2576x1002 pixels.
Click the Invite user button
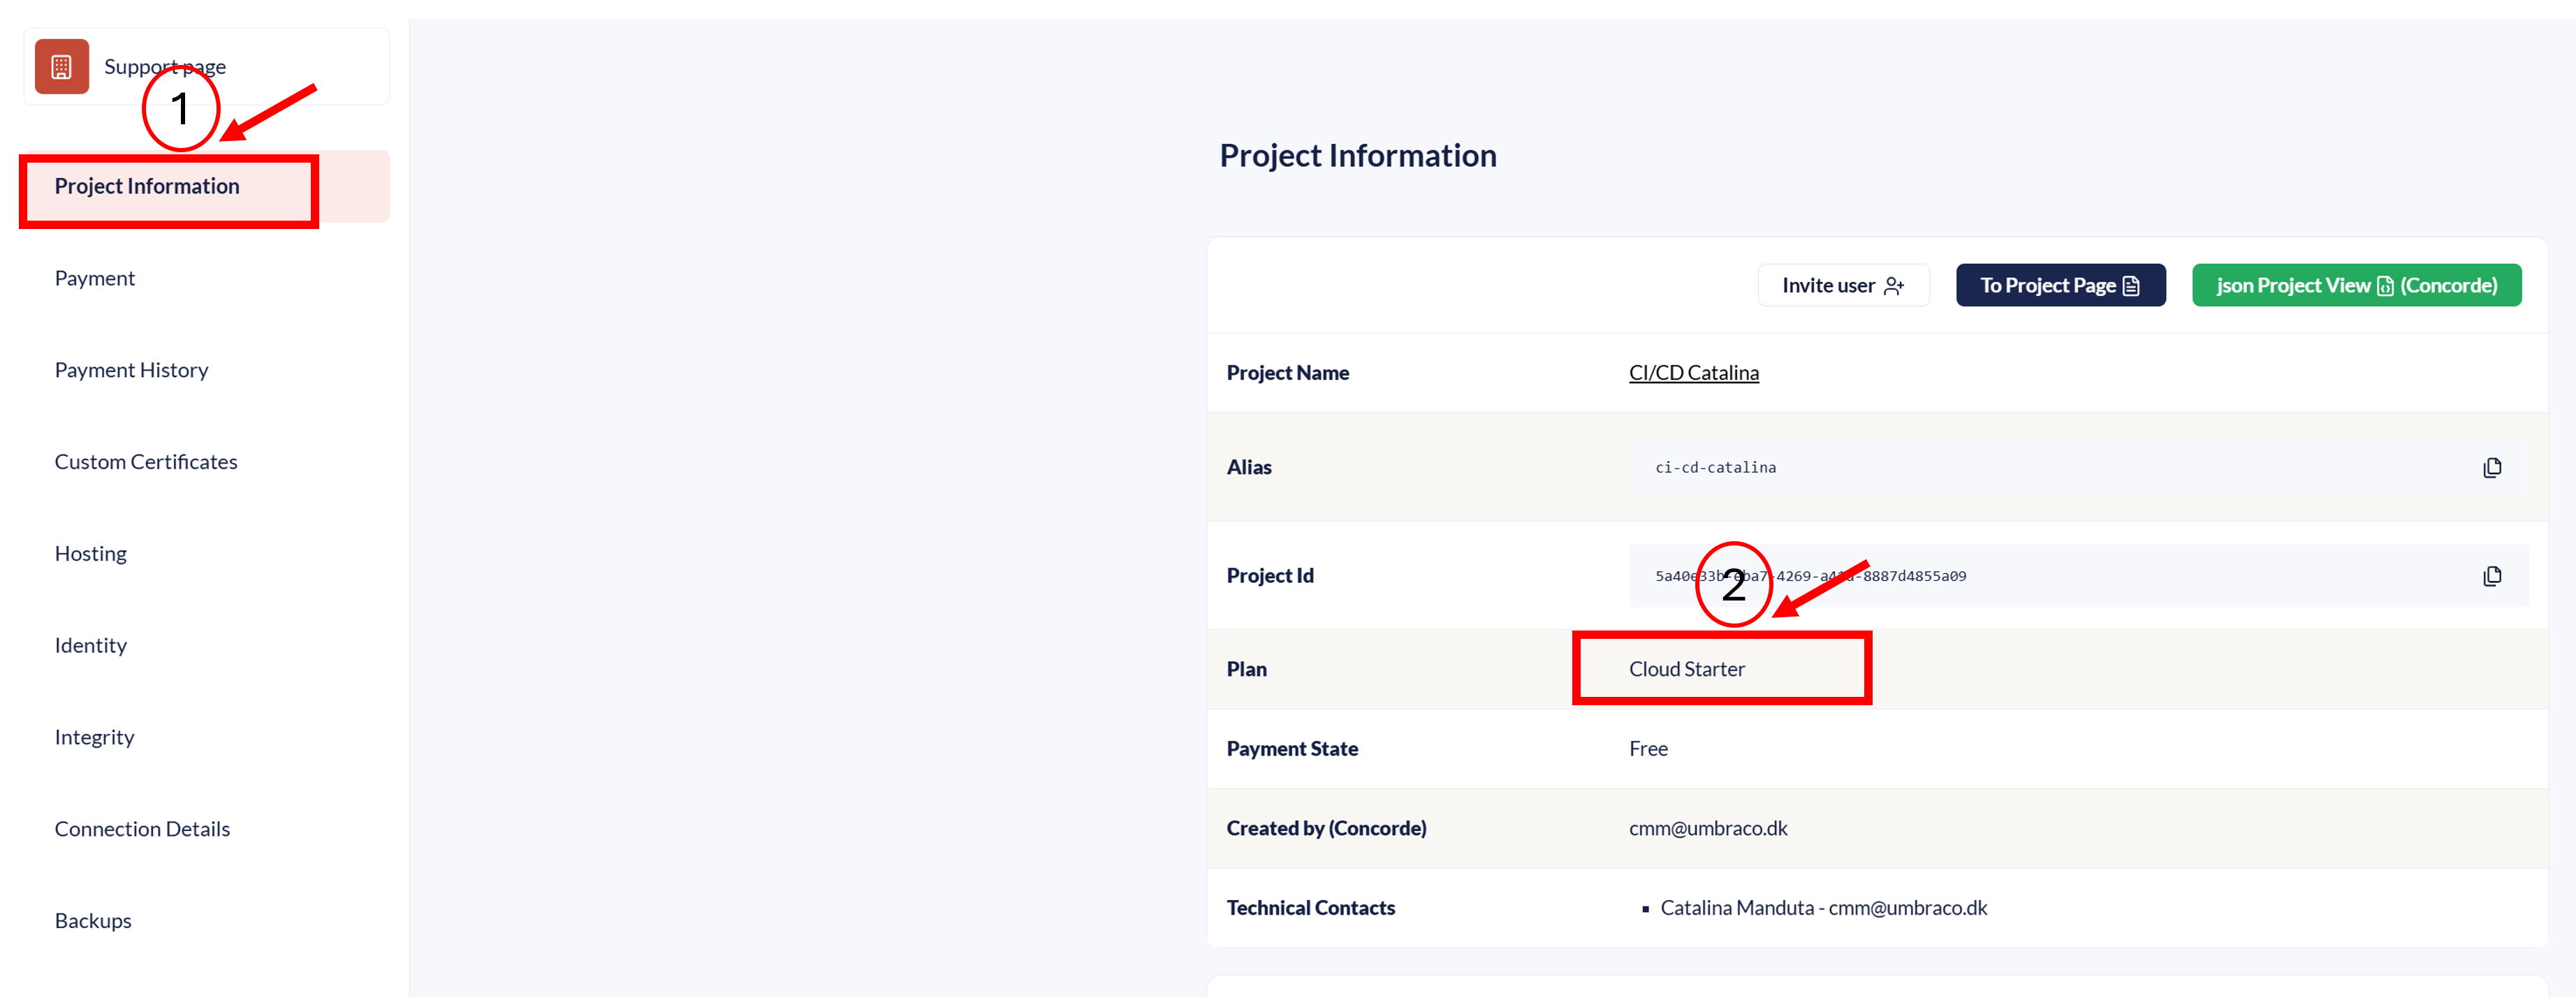click(x=1842, y=286)
